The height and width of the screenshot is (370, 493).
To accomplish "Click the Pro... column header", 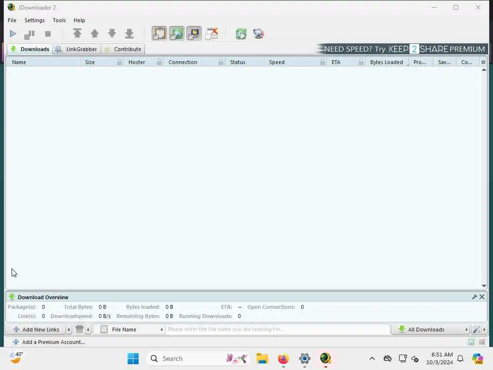I will (420, 62).
